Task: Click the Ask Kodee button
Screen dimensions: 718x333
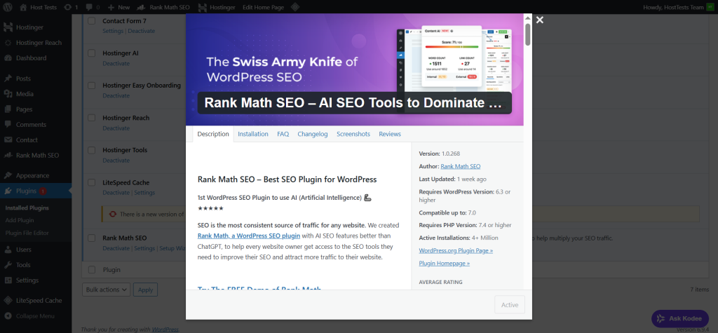Action: point(679,318)
